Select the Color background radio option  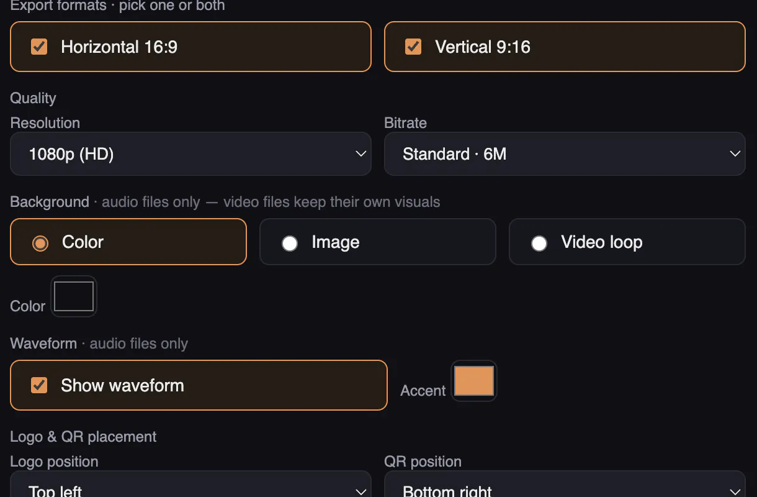[x=40, y=243]
